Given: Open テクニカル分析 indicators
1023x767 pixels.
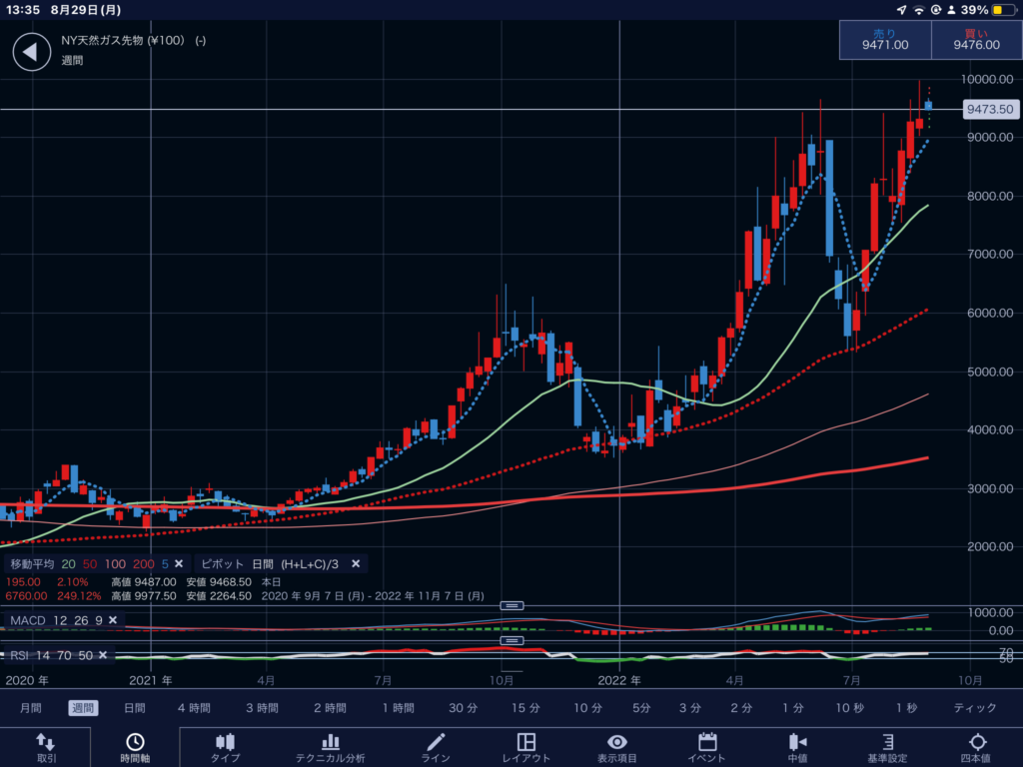Looking at the screenshot, I should (330, 747).
